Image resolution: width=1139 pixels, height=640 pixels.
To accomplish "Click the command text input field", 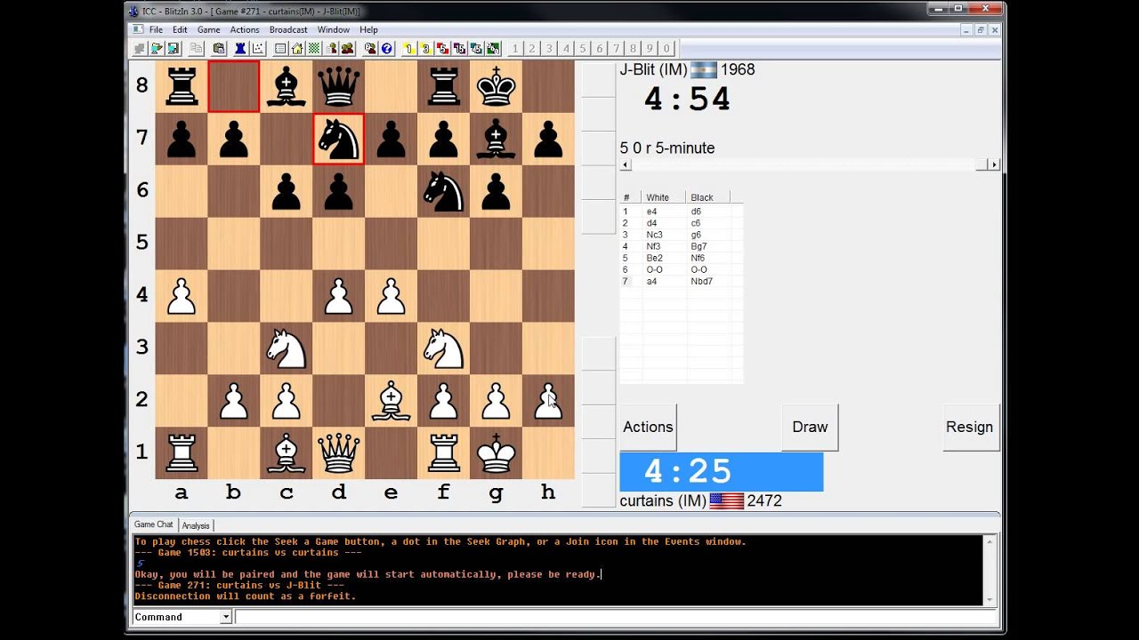I will tap(615, 617).
